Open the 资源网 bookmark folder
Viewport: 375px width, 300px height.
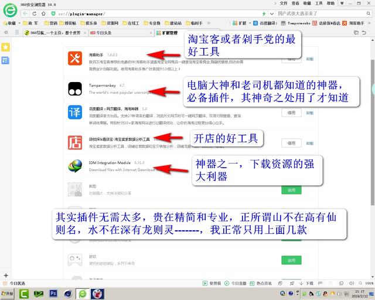click(110, 23)
